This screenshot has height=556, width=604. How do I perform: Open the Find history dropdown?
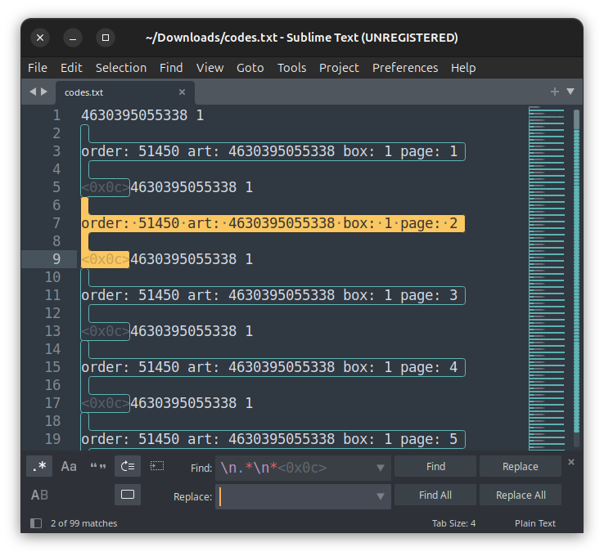click(380, 468)
